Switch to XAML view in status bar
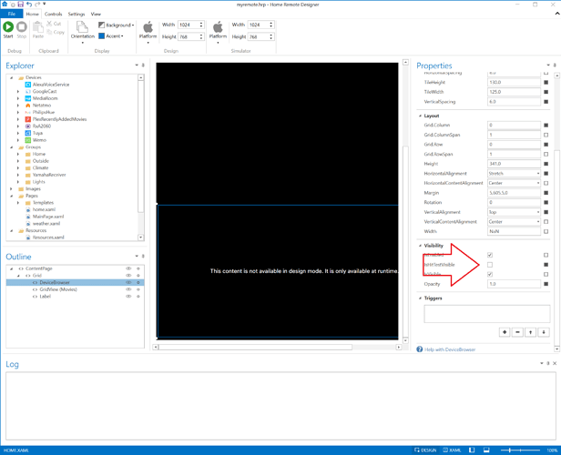Image resolution: width=561 pixels, height=455 pixels. pyautogui.click(x=452, y=450)
